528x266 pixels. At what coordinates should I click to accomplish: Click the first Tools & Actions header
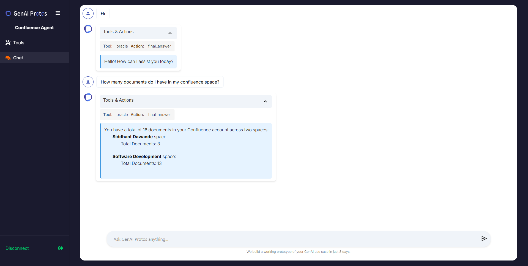click(x=138, y=33)
